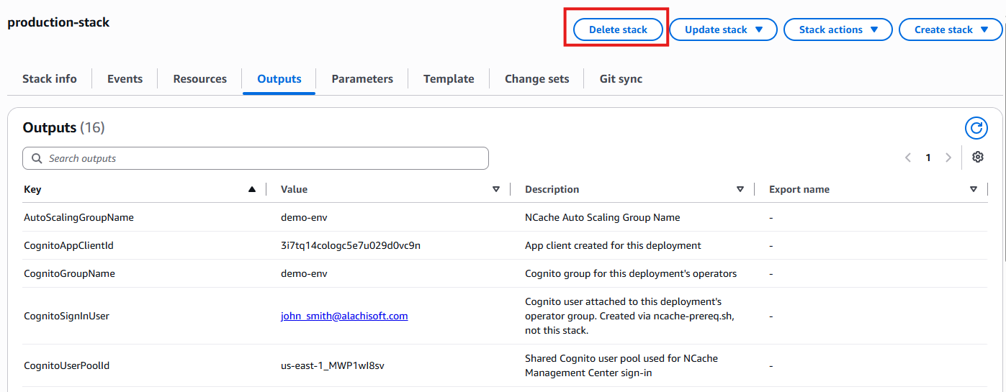This screenshot has width=1006, height=392.
Task: Open the Events tab
Action: click(x=125, y=79)
